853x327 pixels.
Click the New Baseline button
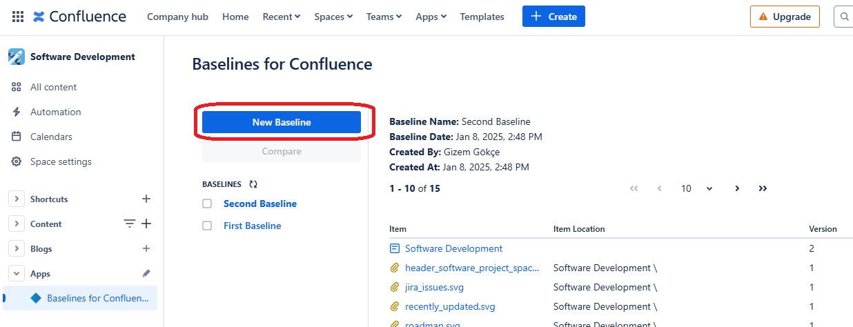(x=282, y=122)
